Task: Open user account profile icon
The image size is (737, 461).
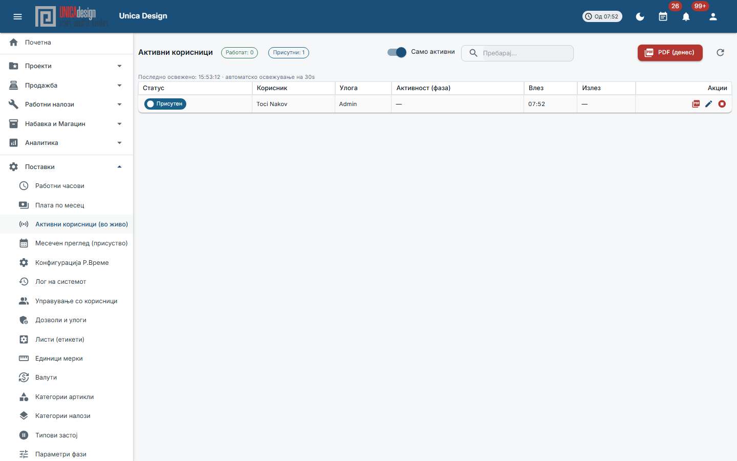Action: 713,16
